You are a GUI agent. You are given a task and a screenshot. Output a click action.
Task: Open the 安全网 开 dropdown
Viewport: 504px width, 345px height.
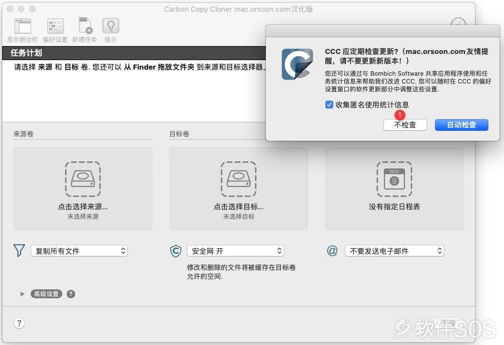(x=235, y=251)
